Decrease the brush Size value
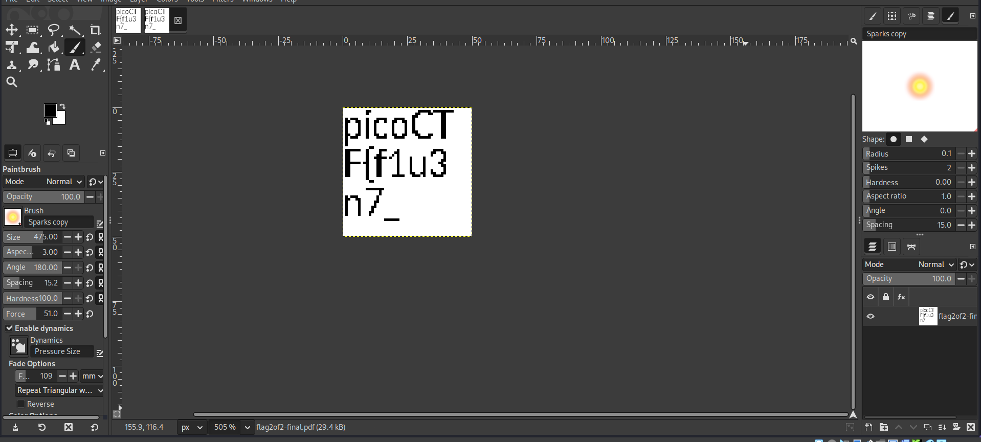Screen dimensions: 981x442 pyautogui.click(x=67, y=237)
